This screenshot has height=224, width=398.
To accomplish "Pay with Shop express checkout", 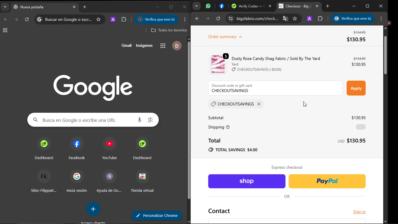I will tap(247, 181).
